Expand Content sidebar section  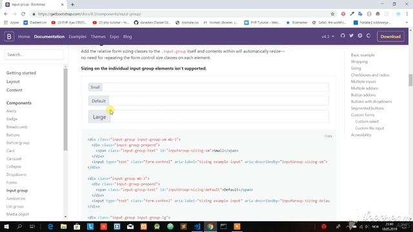[14, 90]
